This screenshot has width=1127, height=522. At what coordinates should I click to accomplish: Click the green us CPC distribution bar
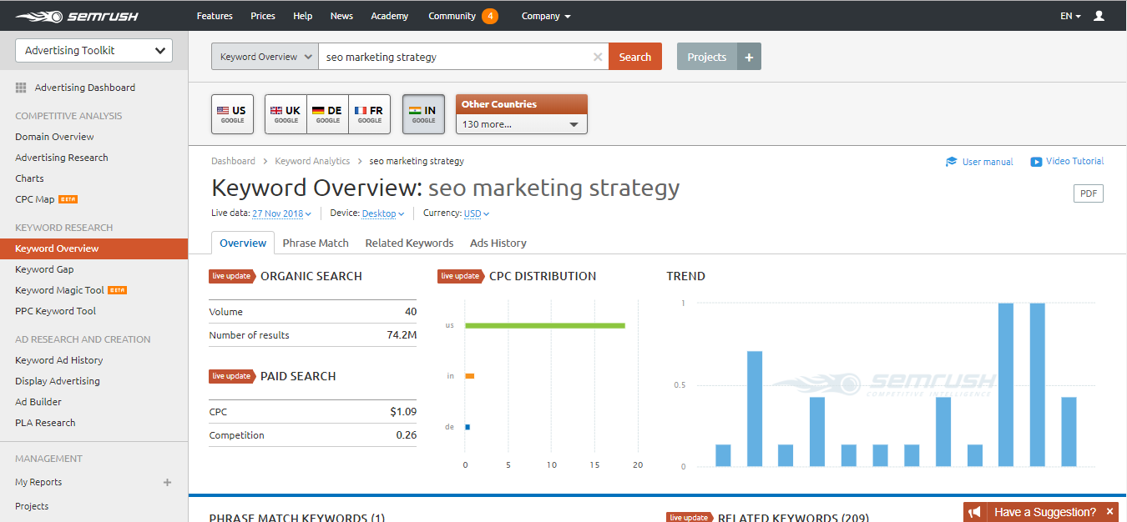click(545, 325)
